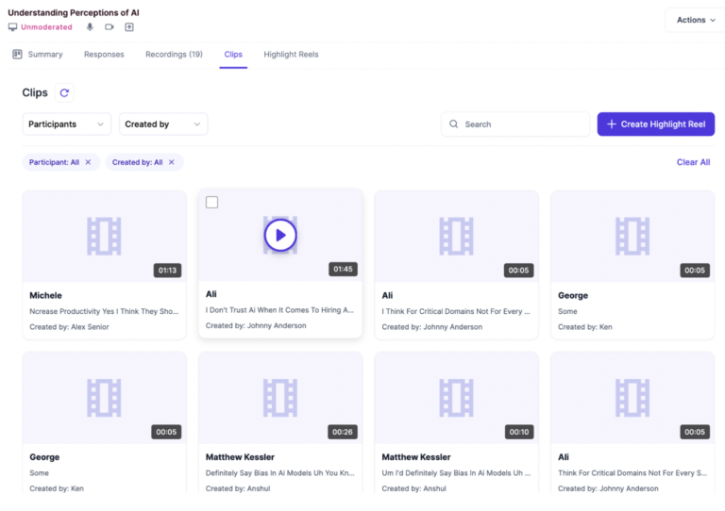Play Ali's 01:45 clip

coord(280,235)
